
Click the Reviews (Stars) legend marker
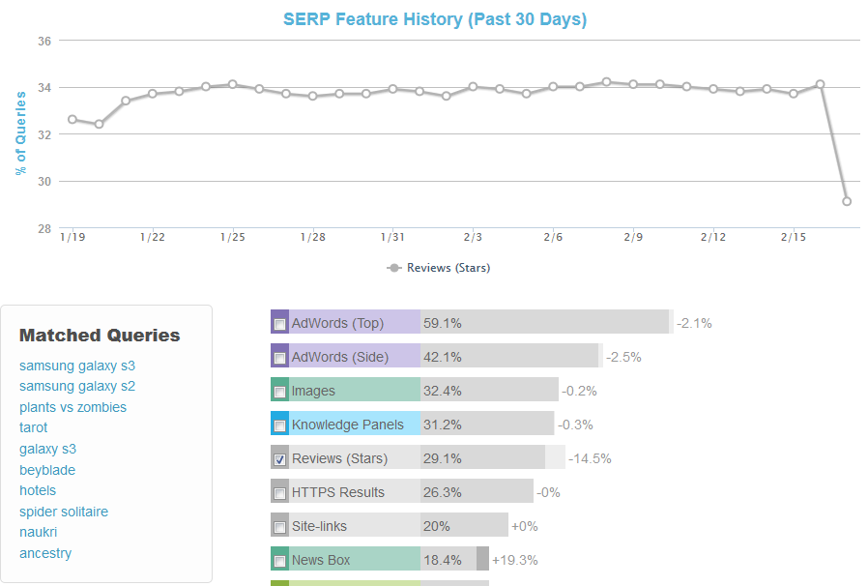tap(396, 268)
